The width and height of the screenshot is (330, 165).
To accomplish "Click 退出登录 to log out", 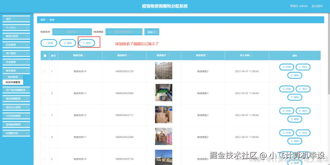I will coord(317,6).
